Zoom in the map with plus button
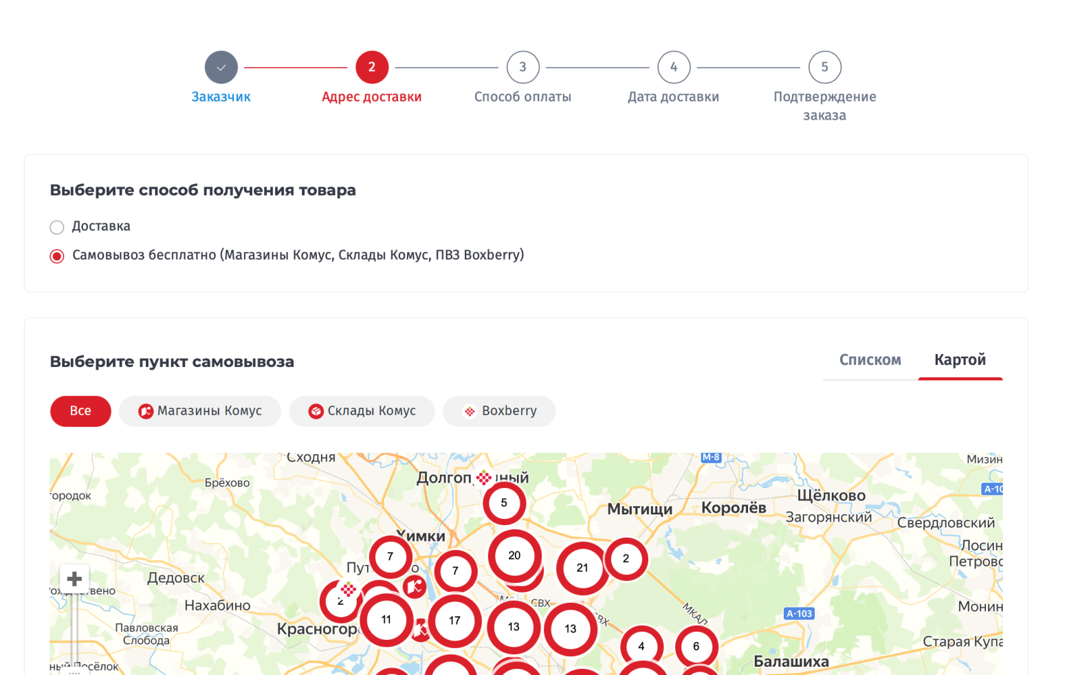This screenshot has width=1078, height=675. tap(74, 579)
